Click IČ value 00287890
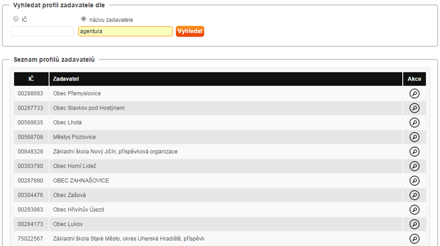The image size is (440, 246). click(30, 181)
